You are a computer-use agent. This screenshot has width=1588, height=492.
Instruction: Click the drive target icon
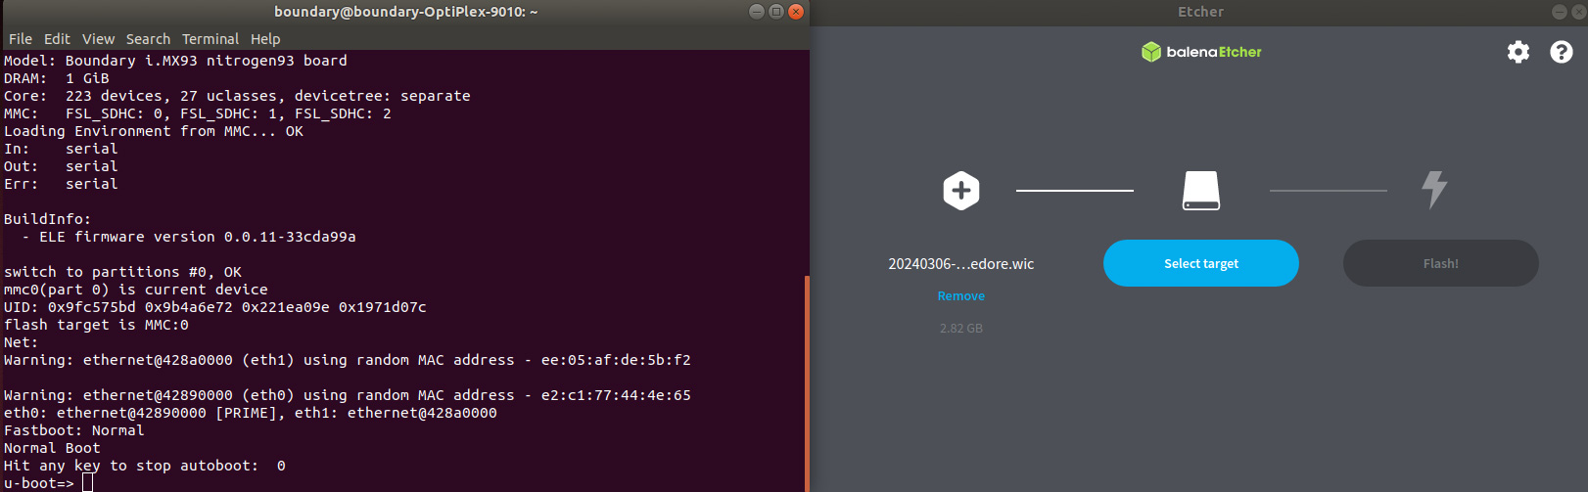1200,191
